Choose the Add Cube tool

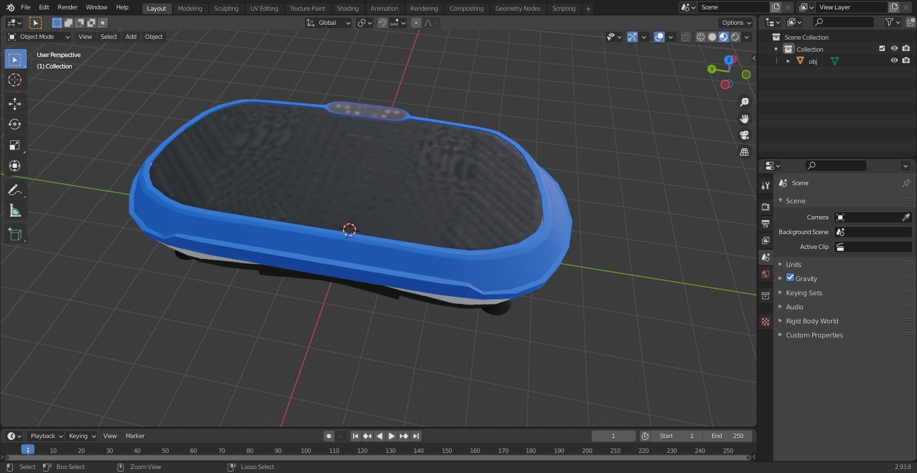pyautogui.click(x=15, y=234)
